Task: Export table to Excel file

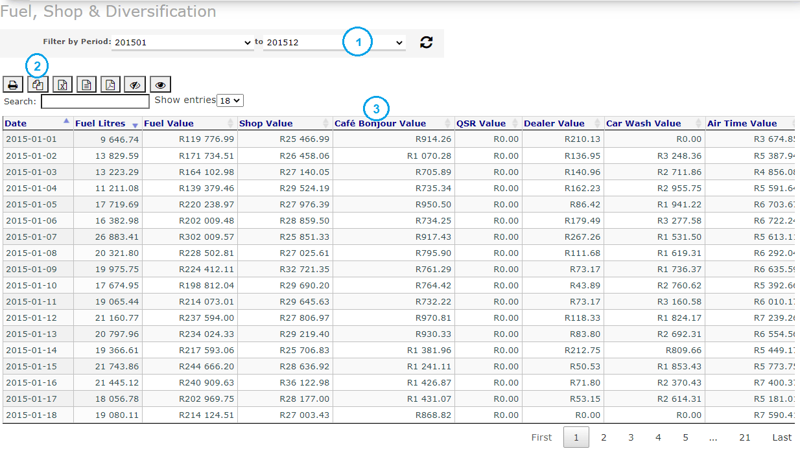Action: tap(62, 85)
